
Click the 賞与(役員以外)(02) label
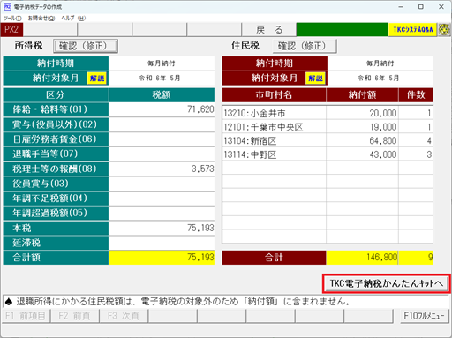(56, 124)
